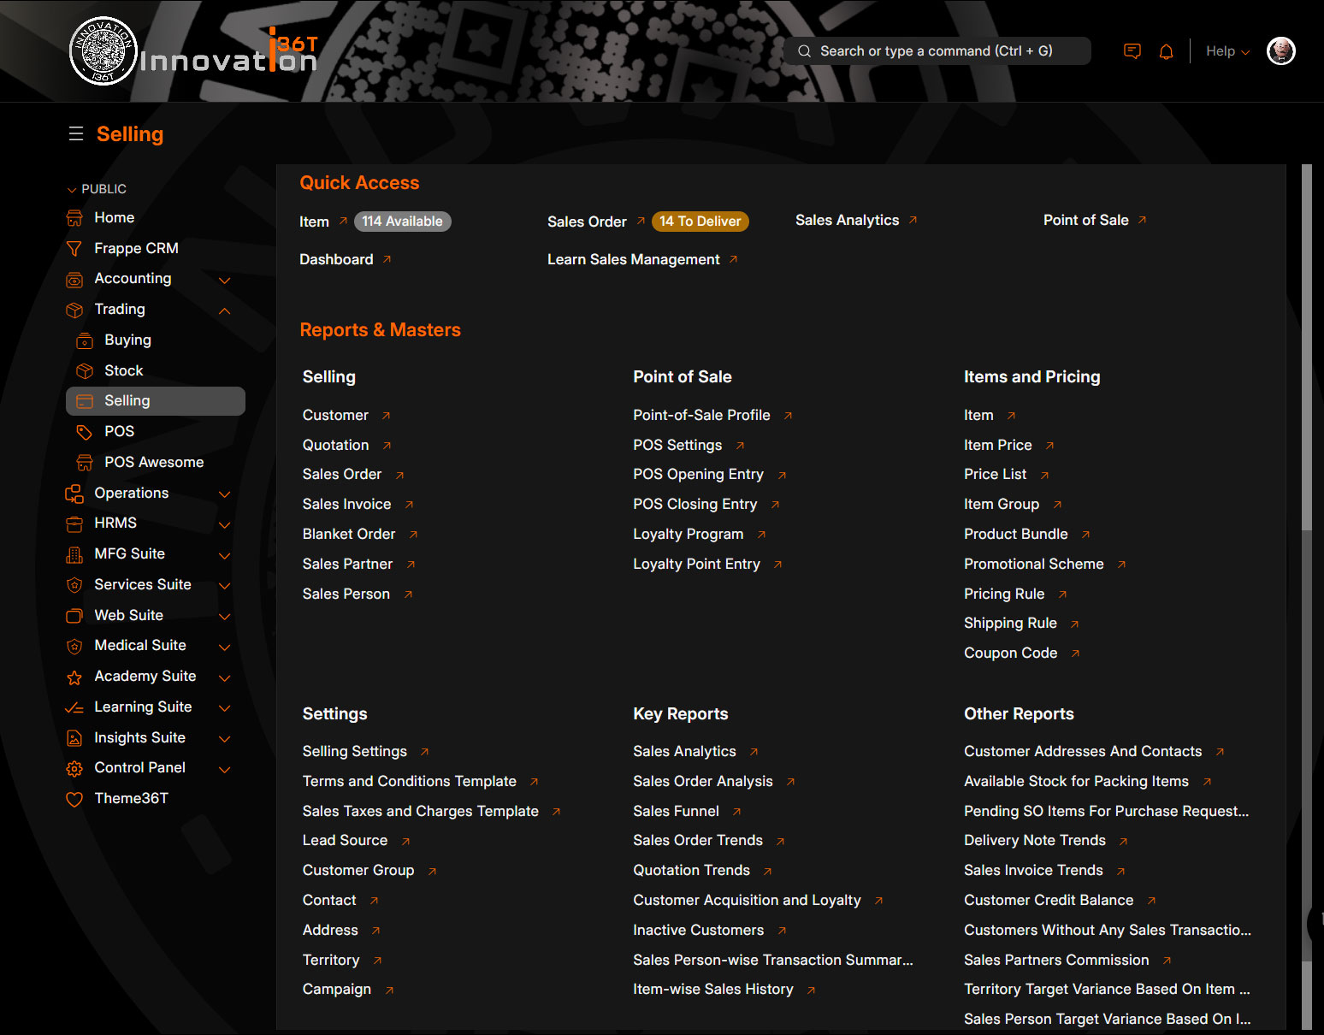The width and height of the screenshot is (1324, 1035).
Task: Go to POS Awesome in sidebar
Action: 154,462
